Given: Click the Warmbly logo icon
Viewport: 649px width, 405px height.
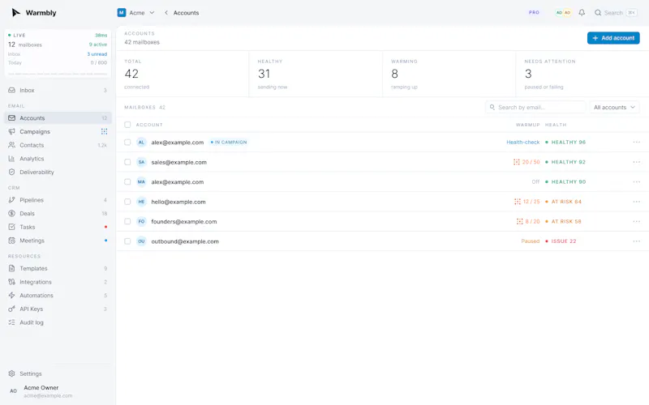Looking at the screenshot, I should (15, 12).
